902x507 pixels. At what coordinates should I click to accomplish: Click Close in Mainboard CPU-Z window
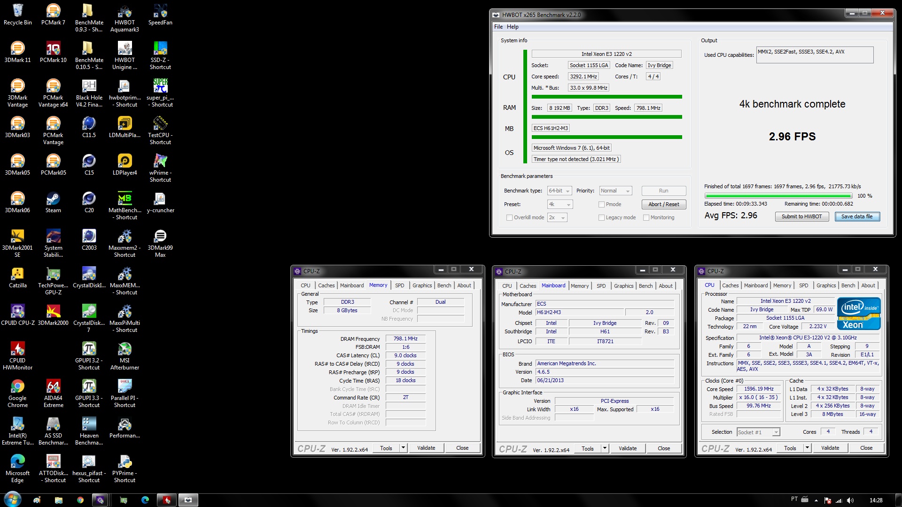click(x=664, y=448)
